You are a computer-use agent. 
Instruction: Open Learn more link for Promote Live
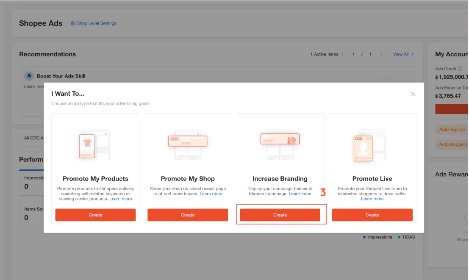coord(372,199)
